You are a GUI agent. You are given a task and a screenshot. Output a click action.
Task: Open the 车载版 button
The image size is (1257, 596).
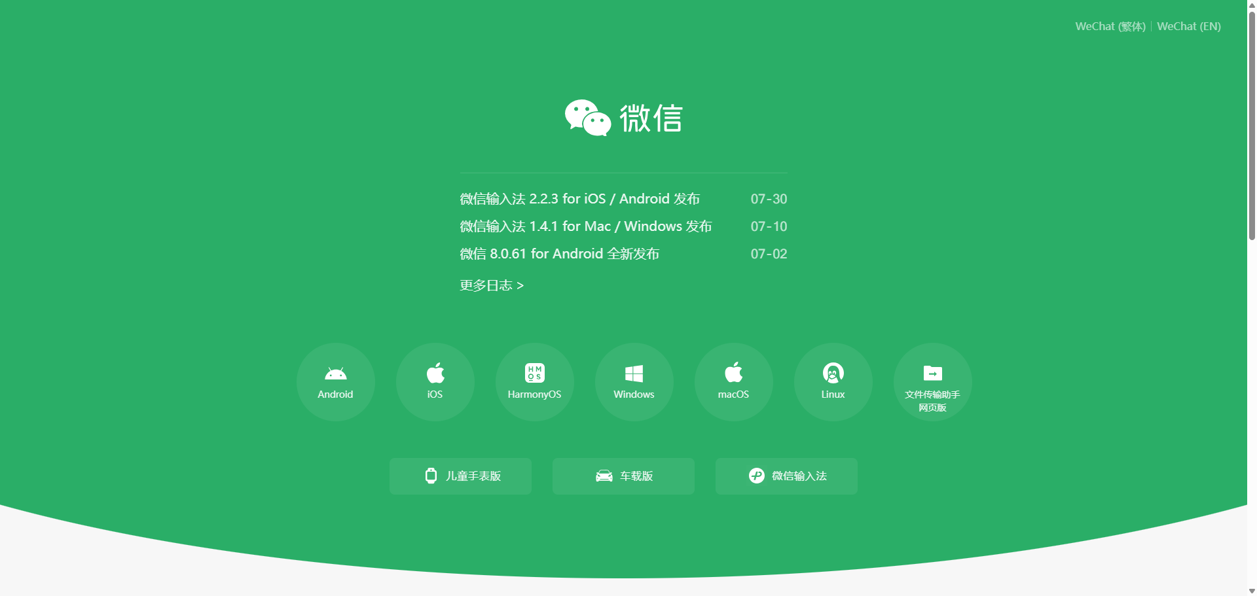(x=623, y=476)
